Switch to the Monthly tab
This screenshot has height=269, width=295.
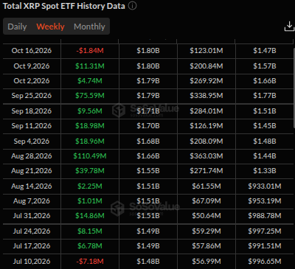89,27
